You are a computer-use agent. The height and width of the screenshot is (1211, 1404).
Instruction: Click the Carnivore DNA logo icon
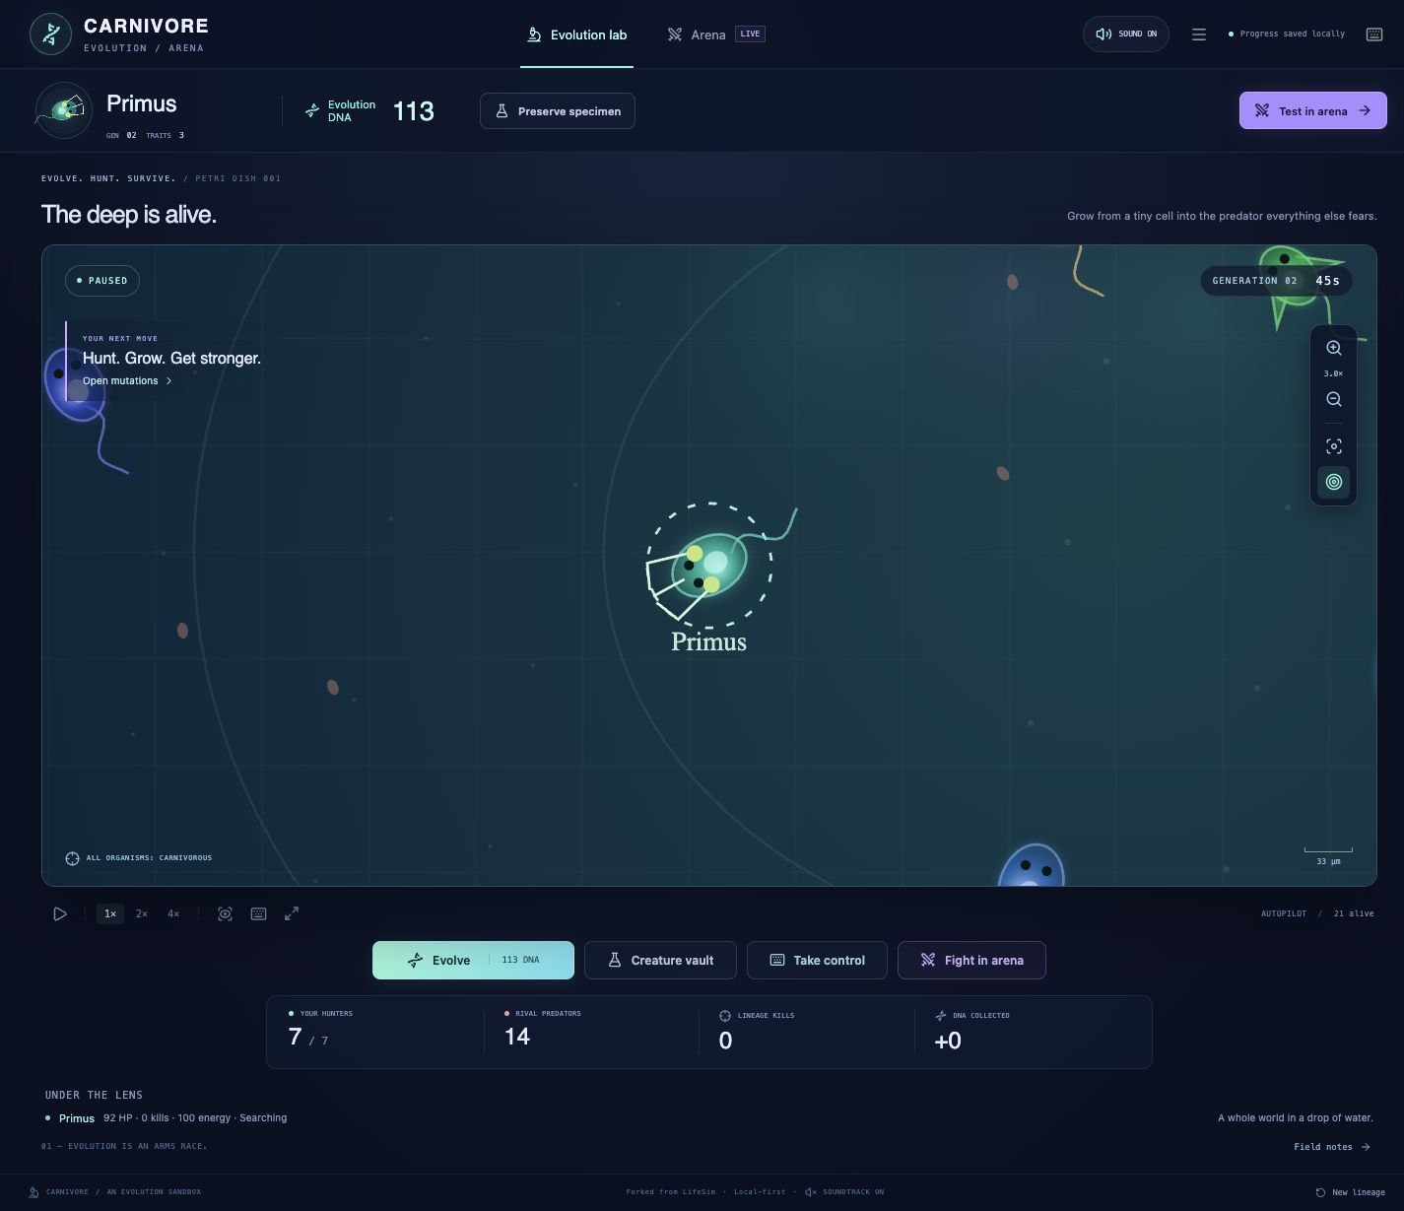pyautogui.click(x=50, y=34)
